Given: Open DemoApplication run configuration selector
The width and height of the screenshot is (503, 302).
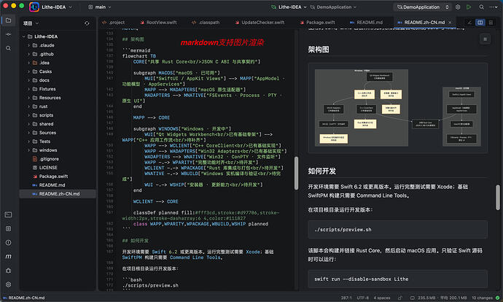Looking at the screenshot, I should click(x=422, y=7).
